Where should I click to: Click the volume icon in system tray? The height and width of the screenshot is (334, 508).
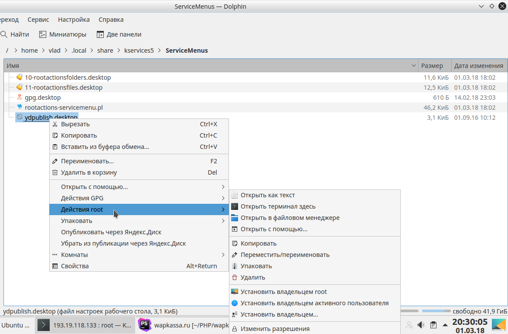pos(421,325)
